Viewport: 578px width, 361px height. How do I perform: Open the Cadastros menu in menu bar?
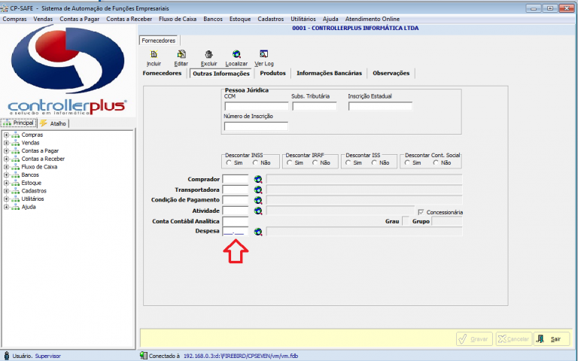[271, 19]
